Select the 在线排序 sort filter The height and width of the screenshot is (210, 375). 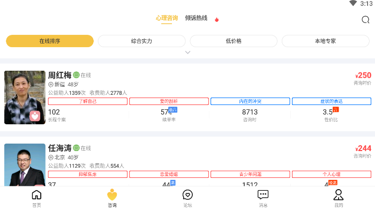pos(50,41)
